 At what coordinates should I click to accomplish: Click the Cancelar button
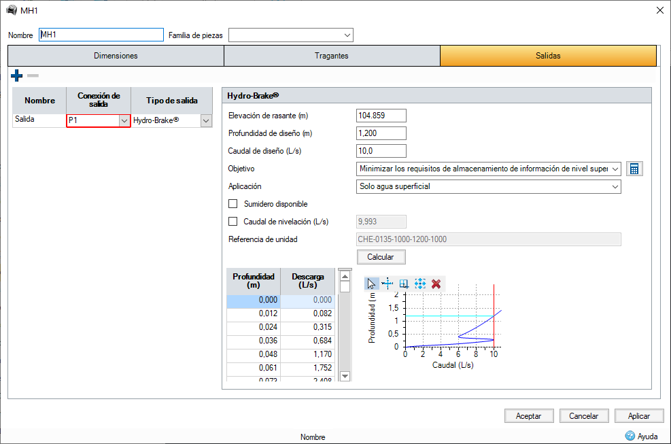click(x=584, y=415)
